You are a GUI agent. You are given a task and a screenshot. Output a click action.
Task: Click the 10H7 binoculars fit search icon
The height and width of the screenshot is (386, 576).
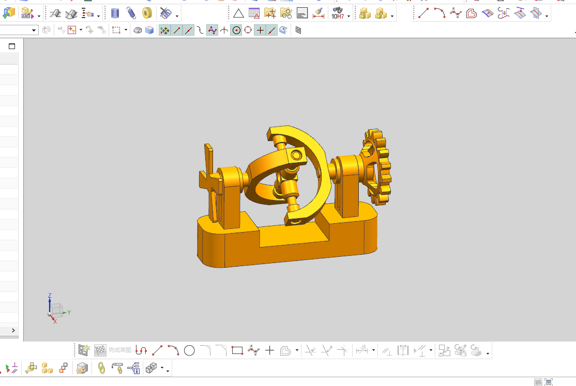click(x=338, y=13)
